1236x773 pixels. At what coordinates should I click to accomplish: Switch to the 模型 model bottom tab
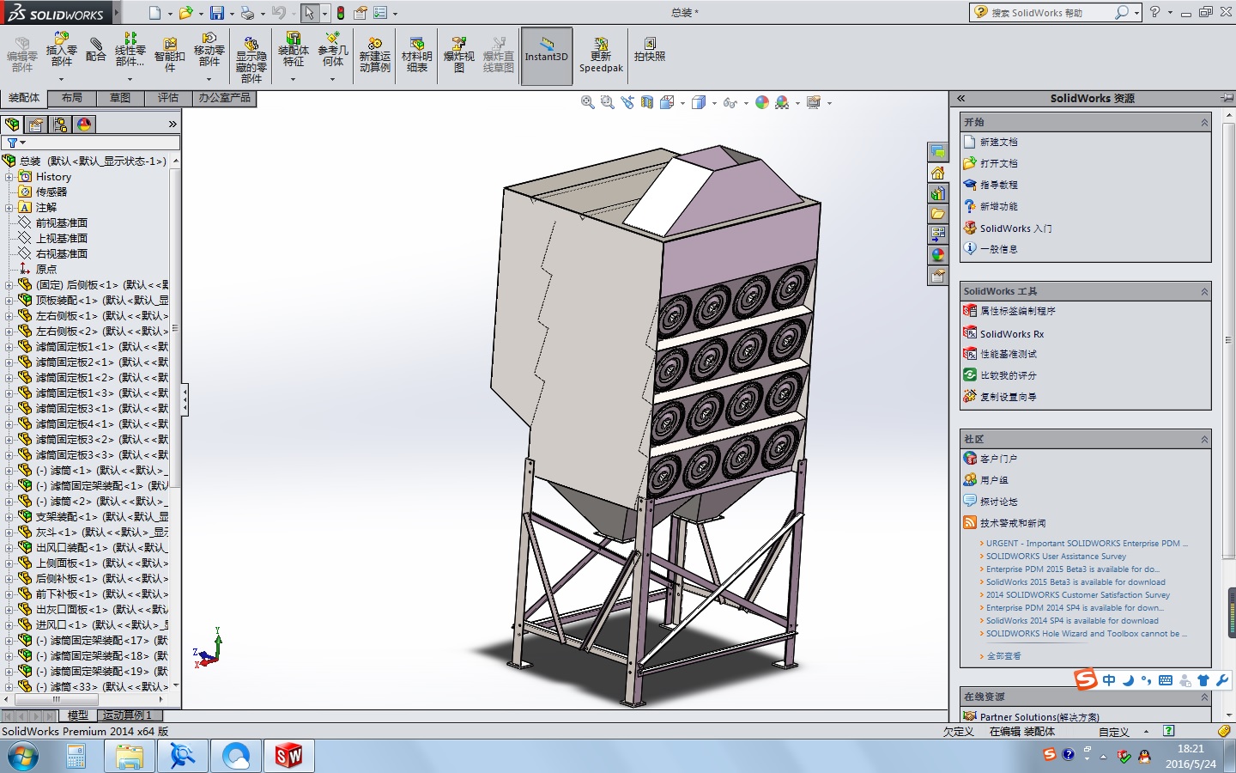coord(78,715)
